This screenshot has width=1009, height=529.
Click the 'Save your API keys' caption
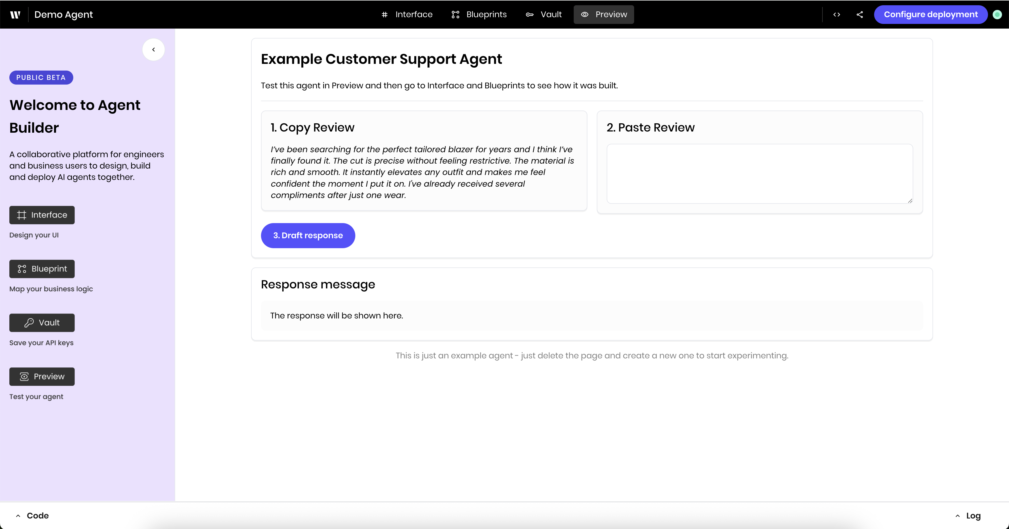(41, 343)
